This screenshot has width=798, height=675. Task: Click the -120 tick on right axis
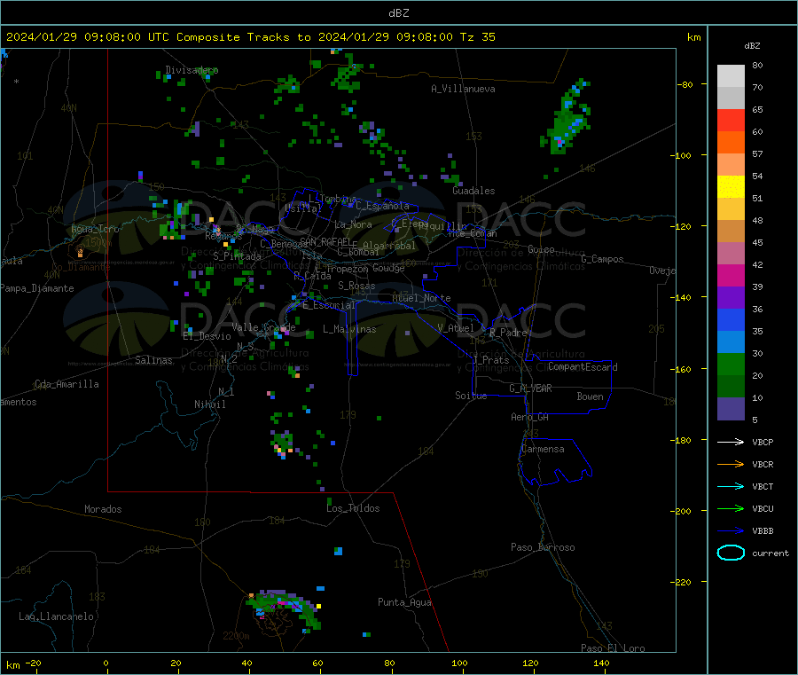click(x=683, y=226)
